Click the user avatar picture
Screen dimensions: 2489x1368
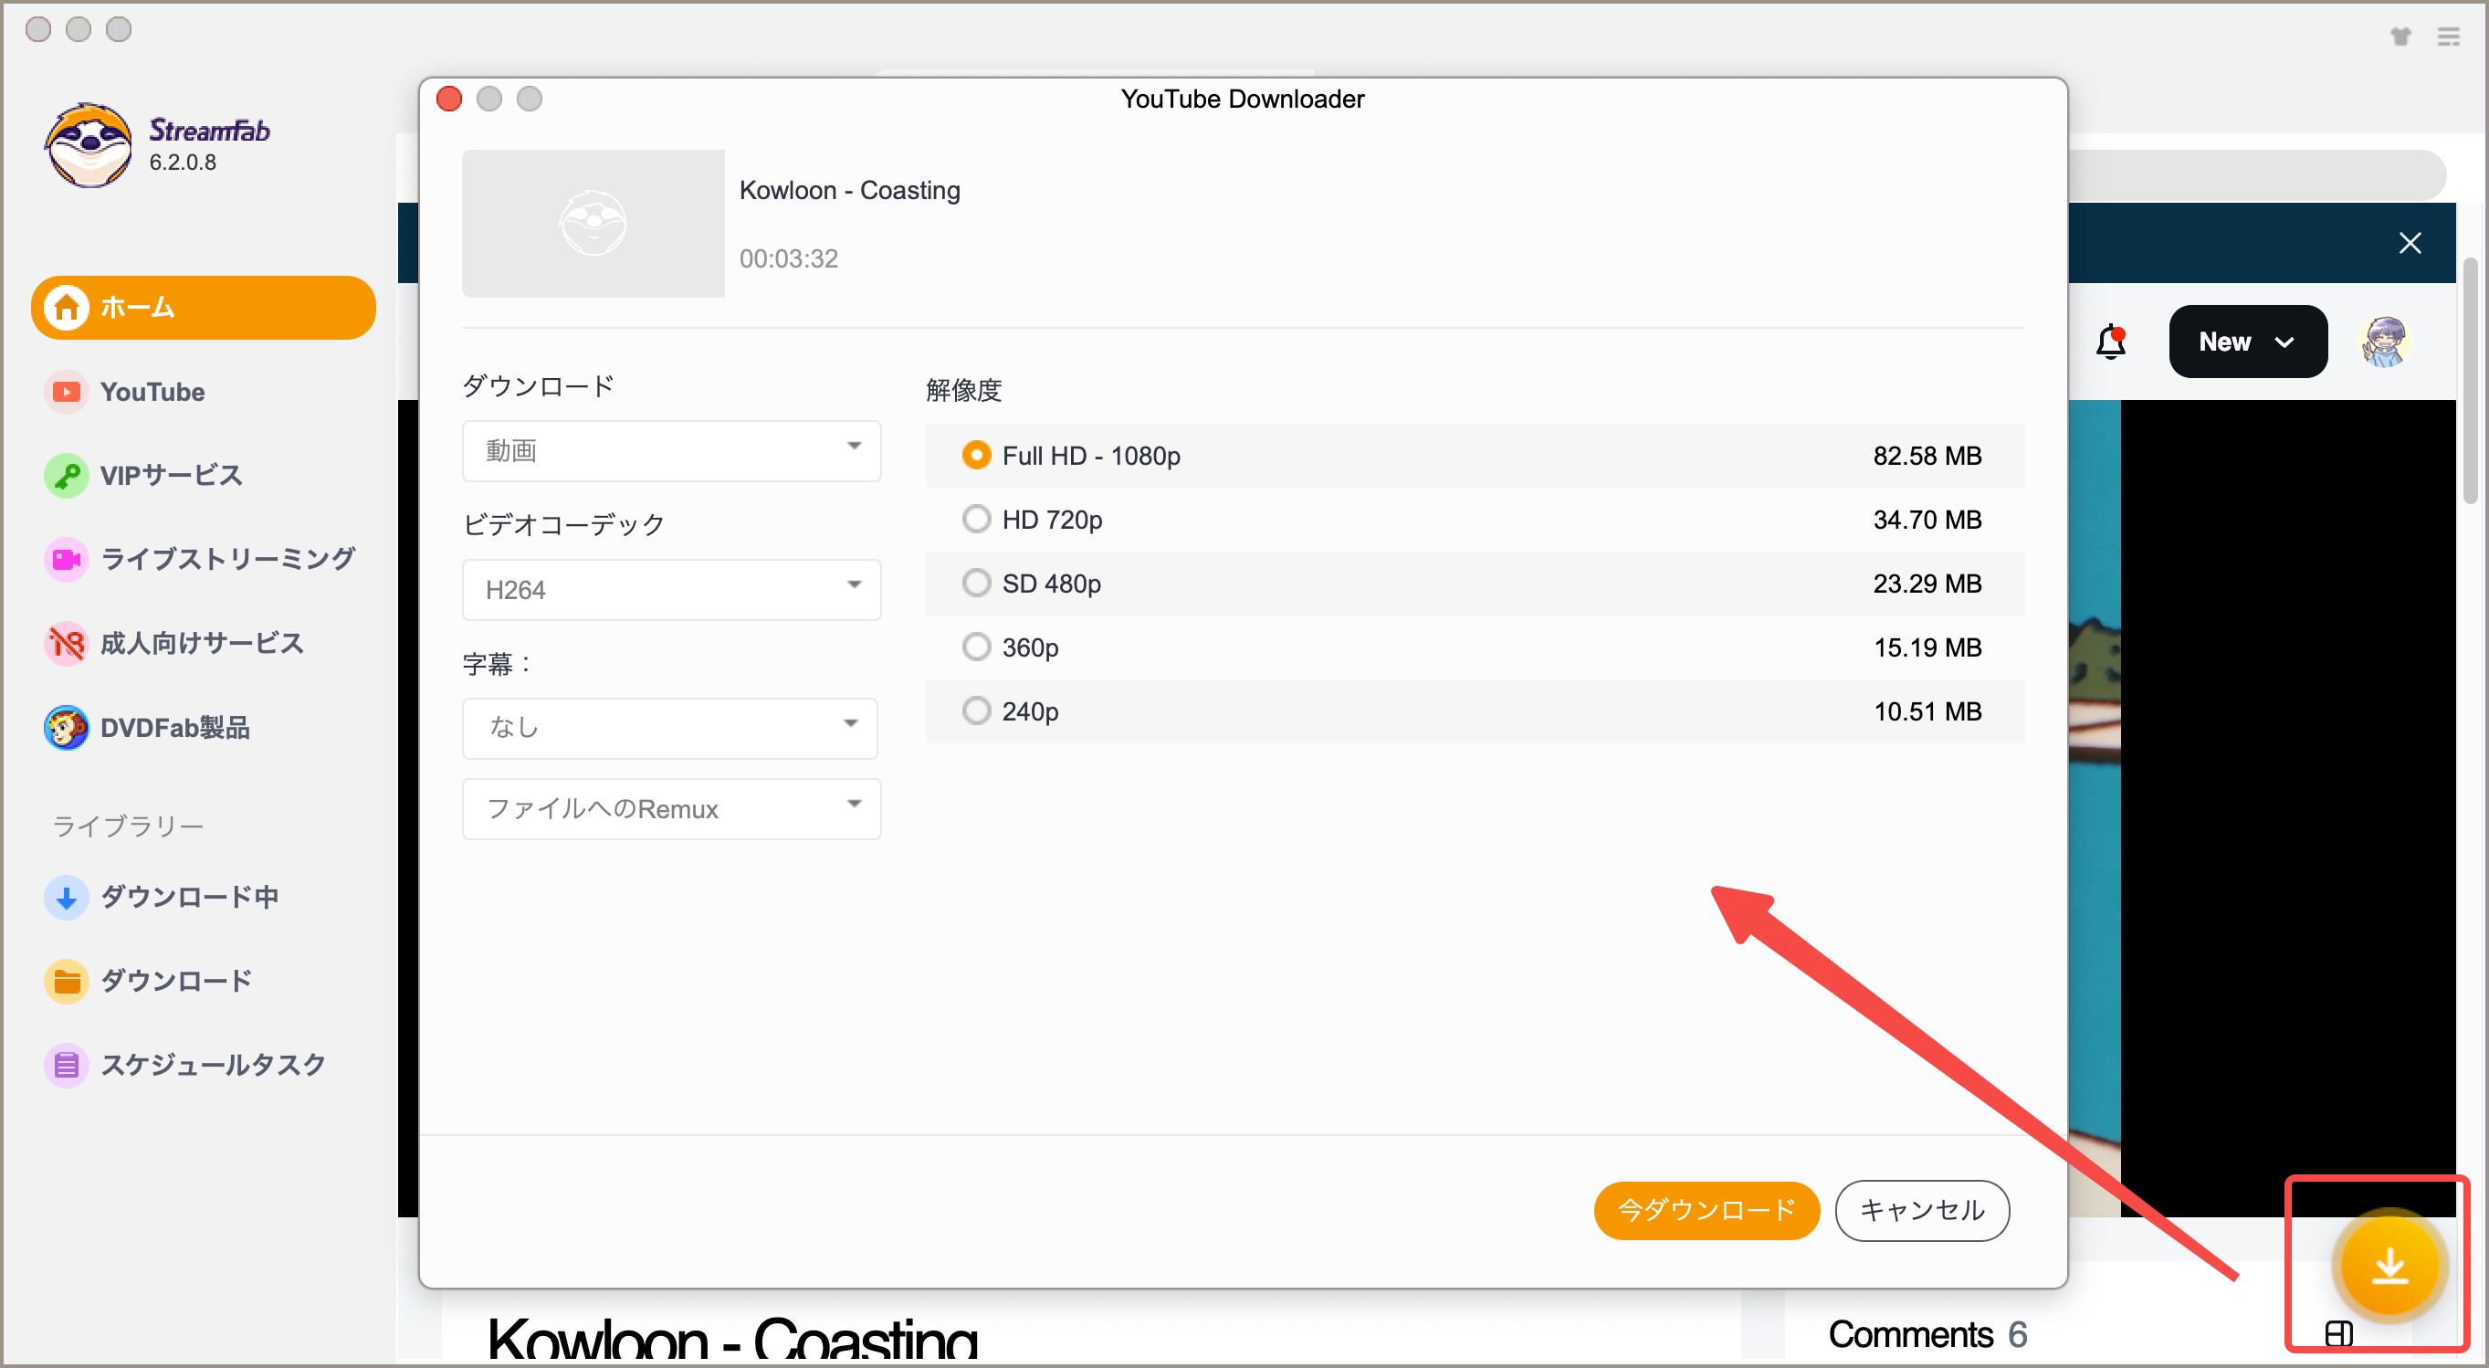pyautogui.click(x=2384, y=341)
